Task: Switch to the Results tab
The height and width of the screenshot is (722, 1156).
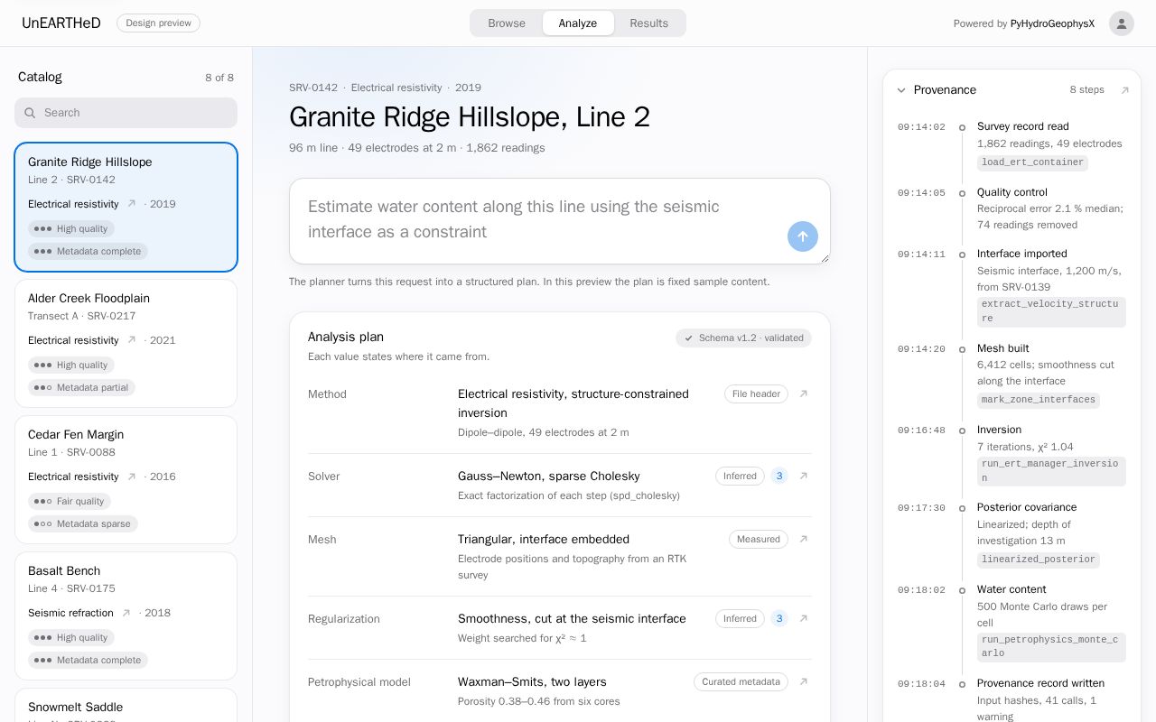Action: coord(649,23)
